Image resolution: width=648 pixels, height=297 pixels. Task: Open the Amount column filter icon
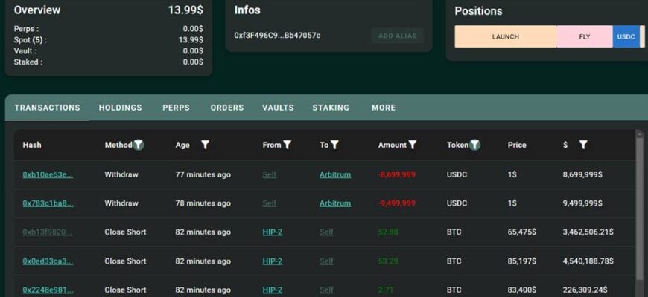tap(413, 145)
